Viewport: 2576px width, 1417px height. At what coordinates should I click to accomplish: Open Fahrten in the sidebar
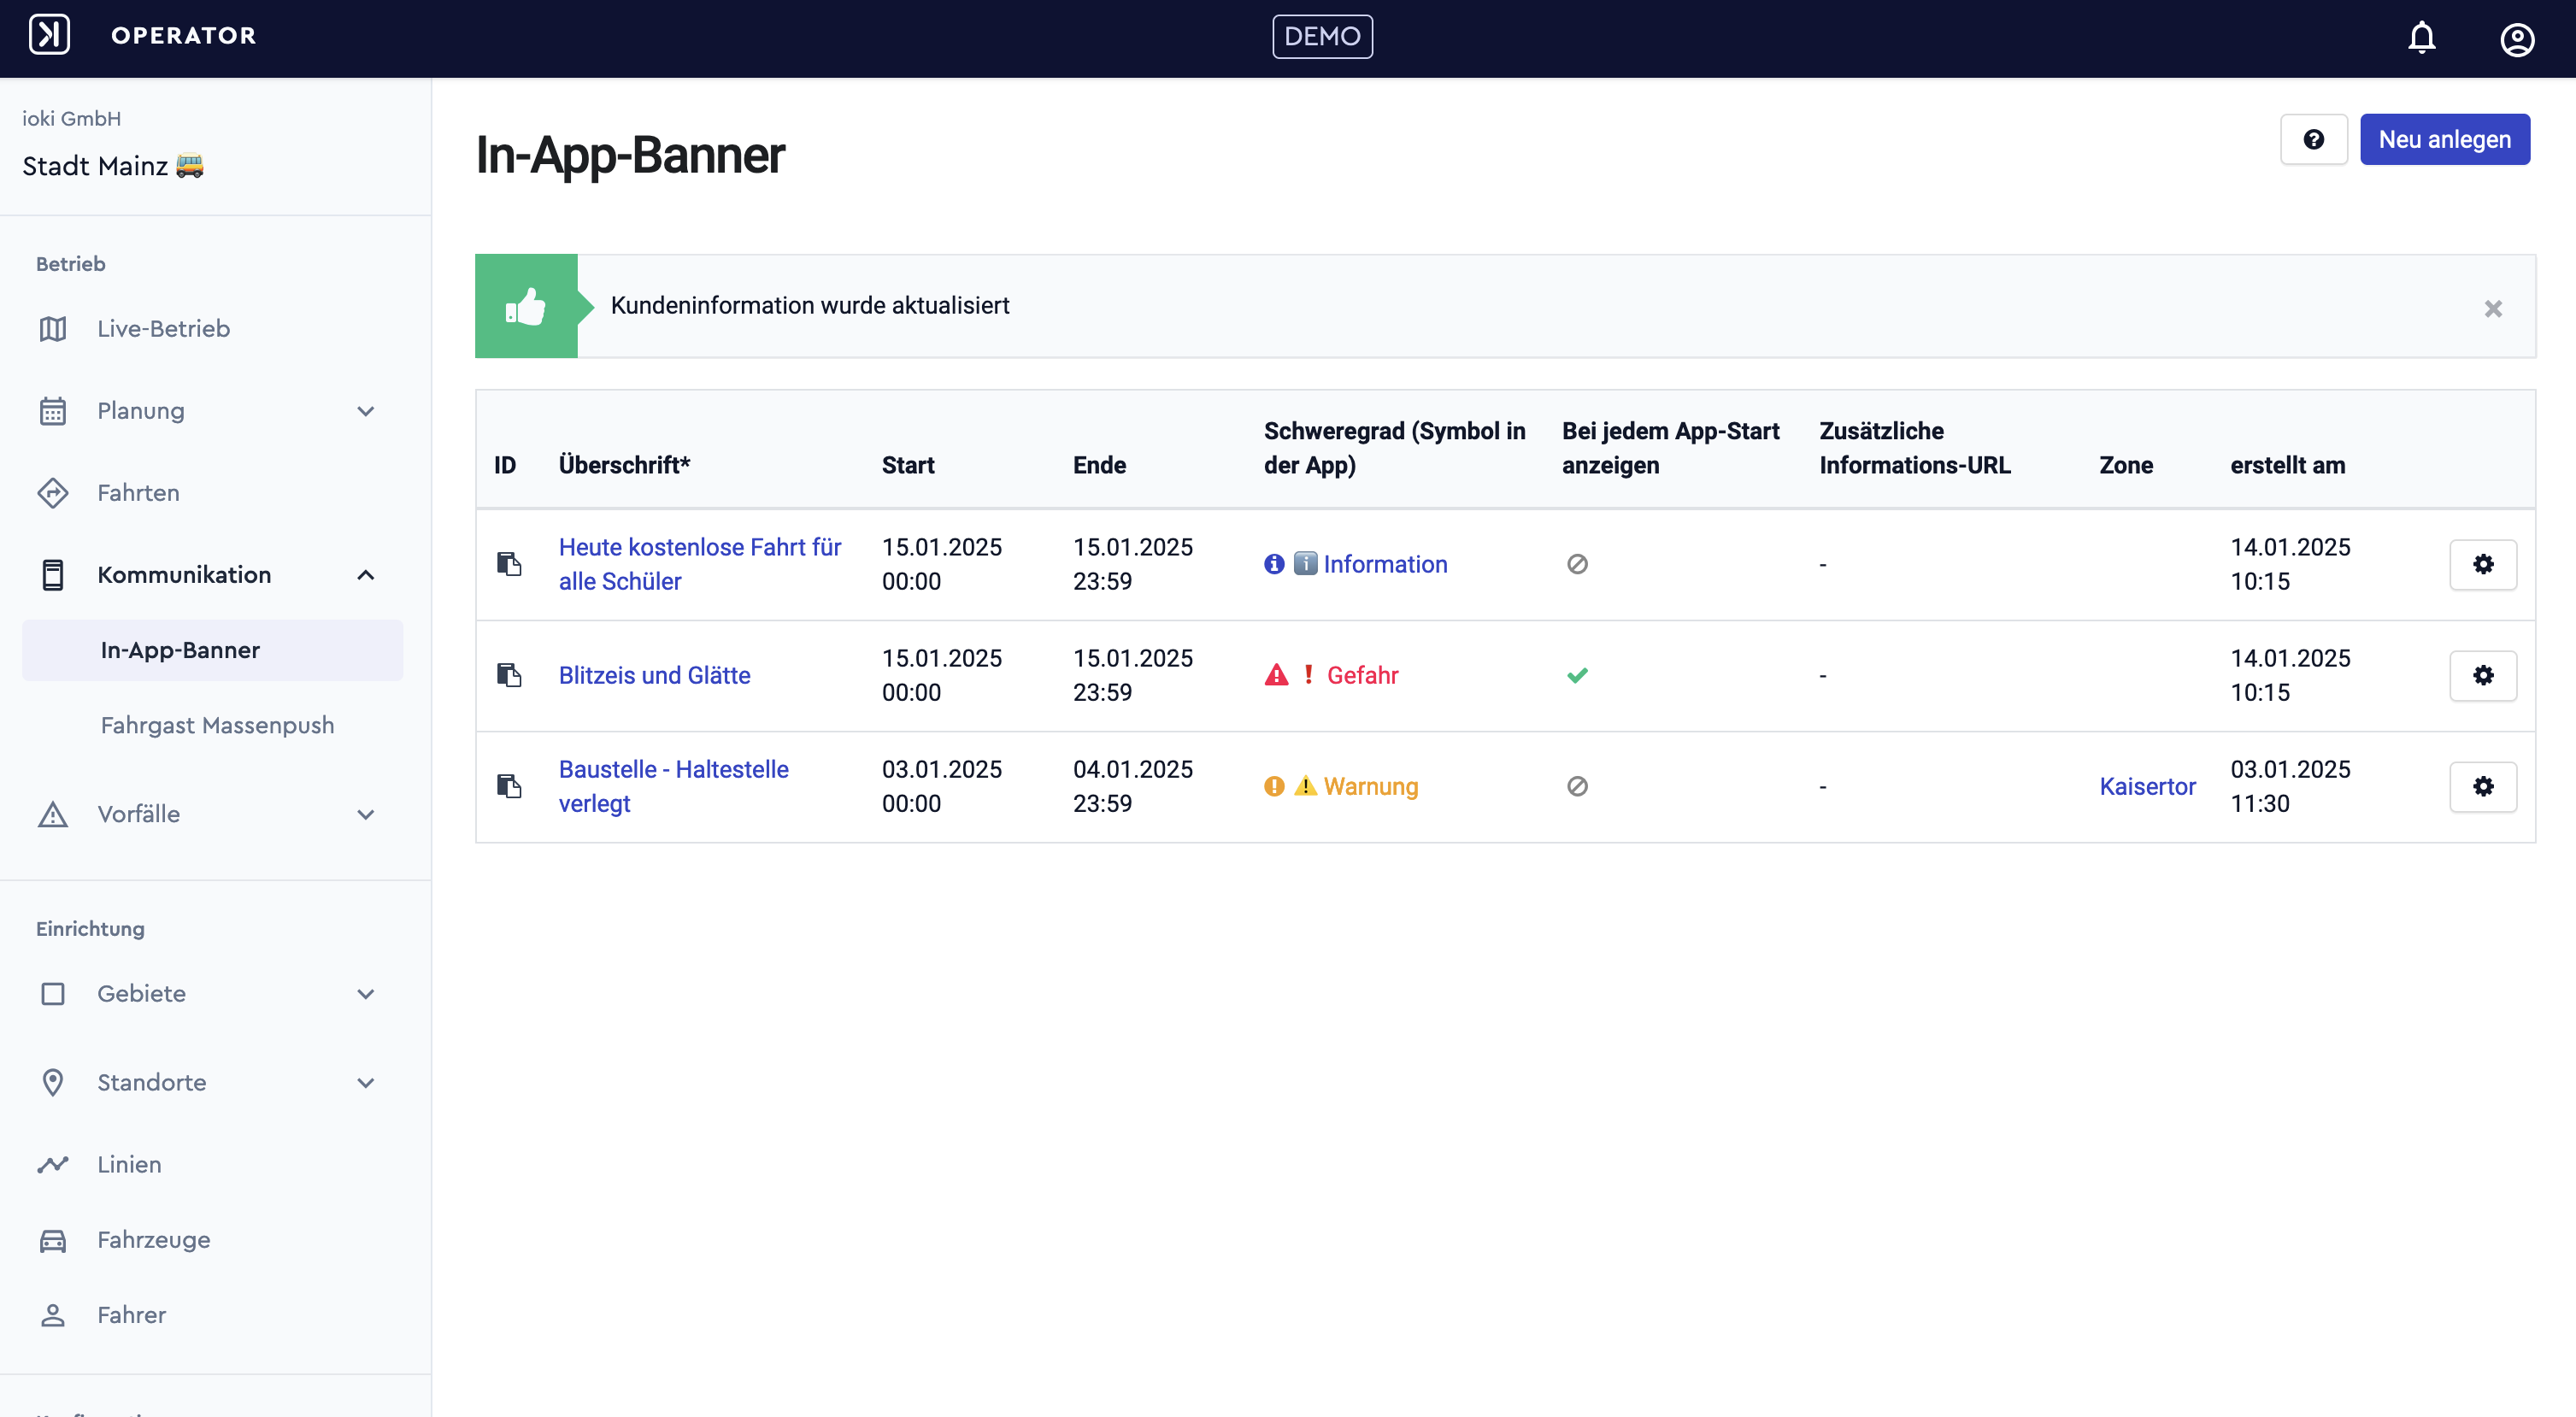(x=138, y=493)
